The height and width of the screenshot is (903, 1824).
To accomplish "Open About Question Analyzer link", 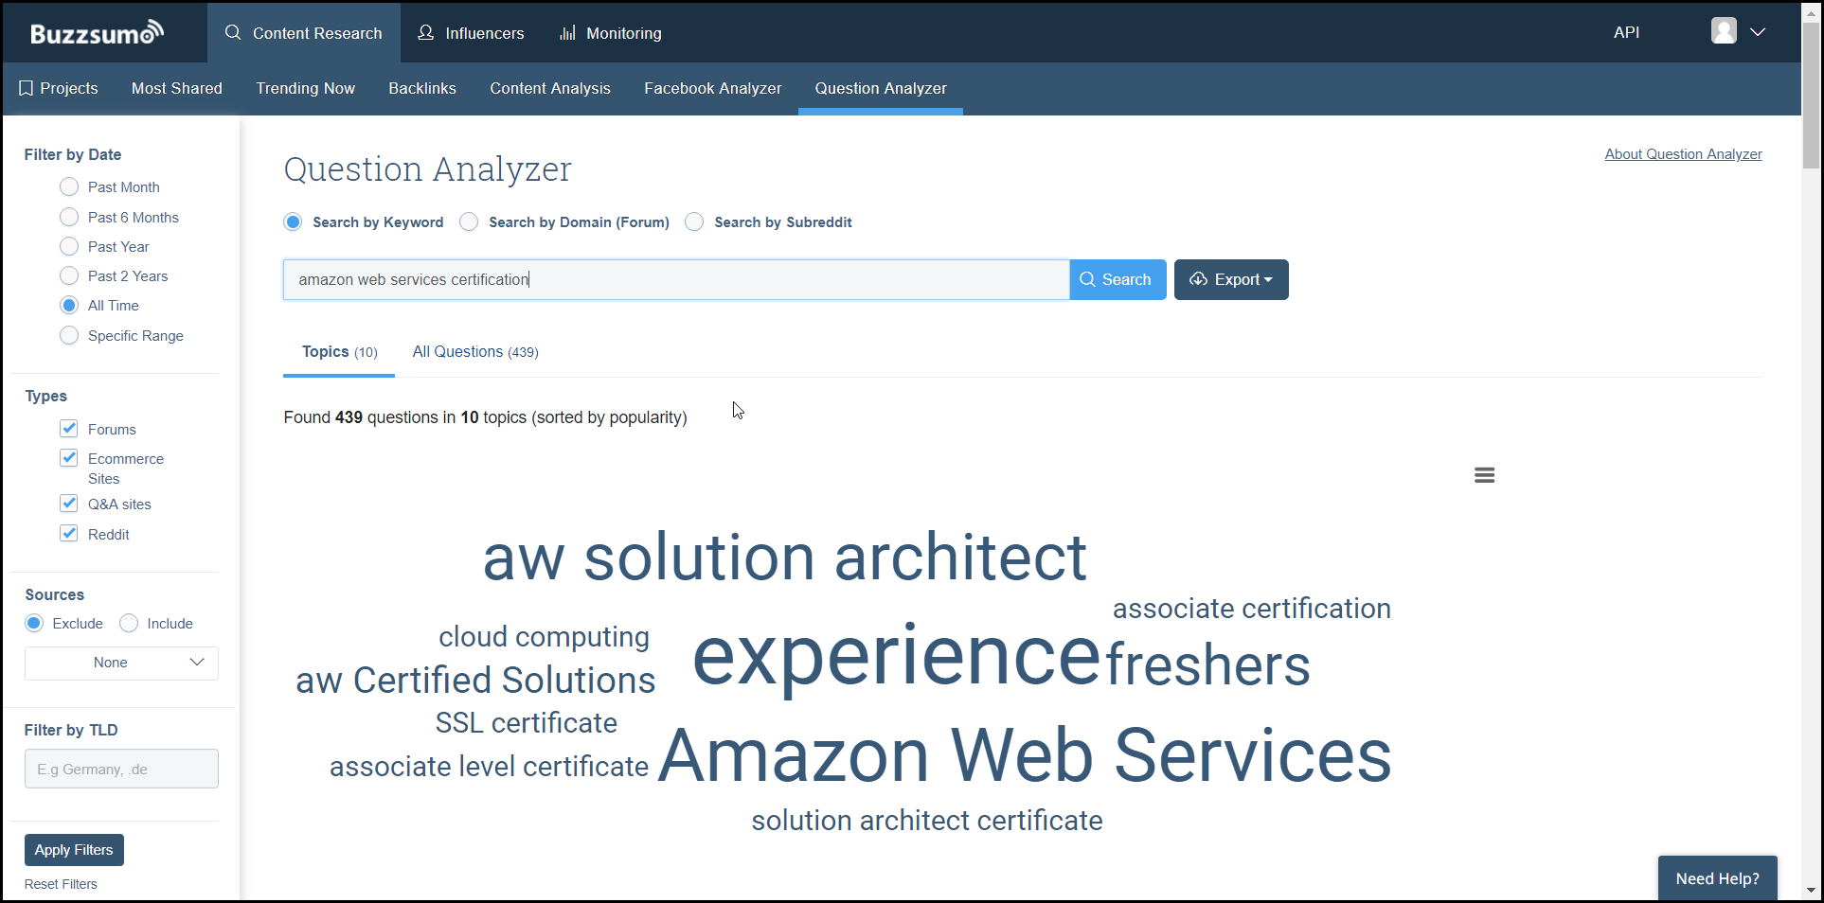I will pos(1683,154).
